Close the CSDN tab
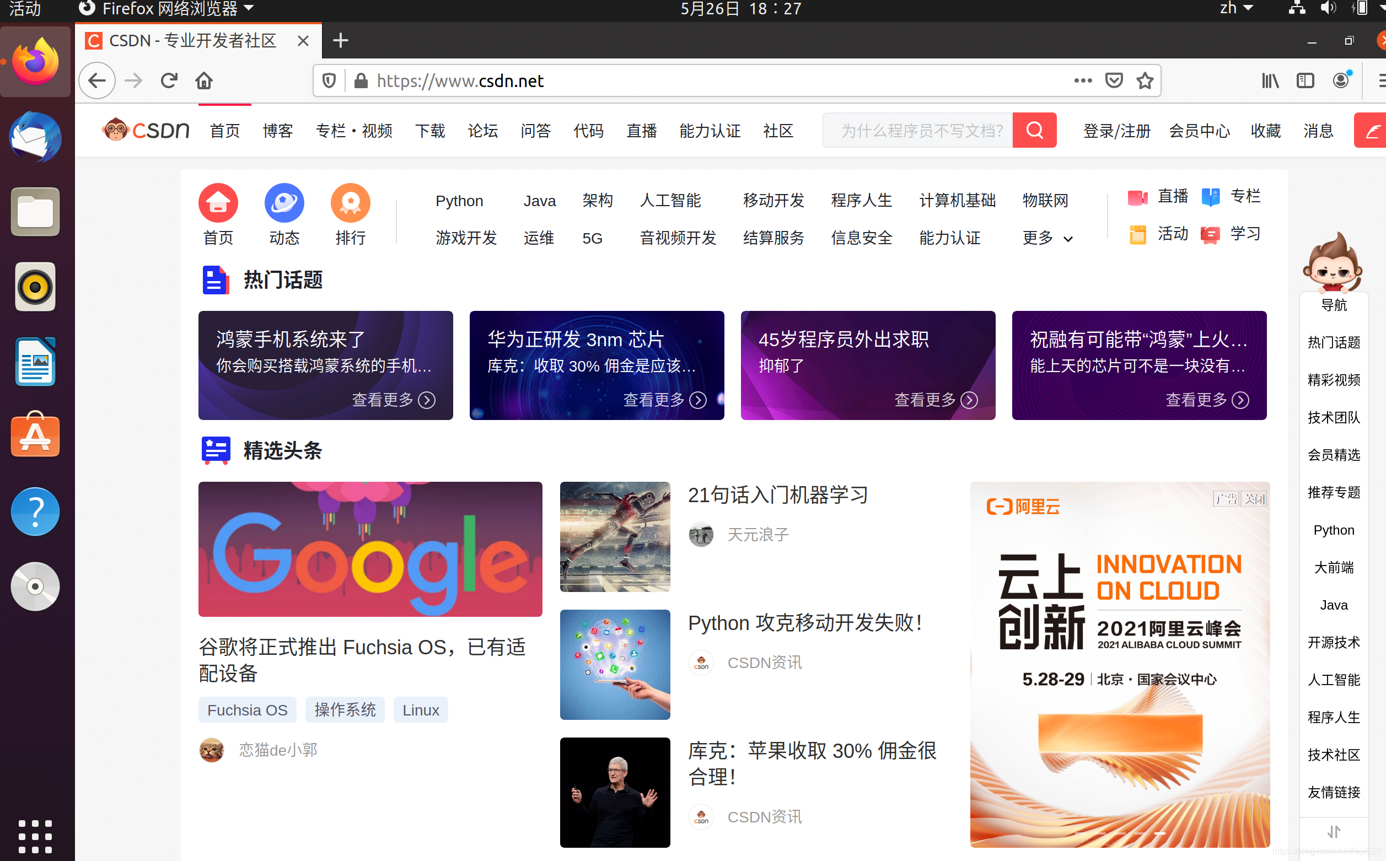1386x861 pixels. pos(303,40)
